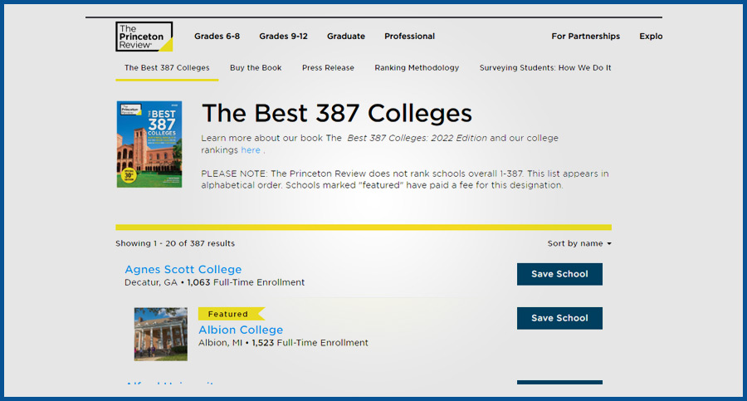Follow the 'here' rankings link
The width and height of the screenshot is (747, 401).
click(251, 150)
